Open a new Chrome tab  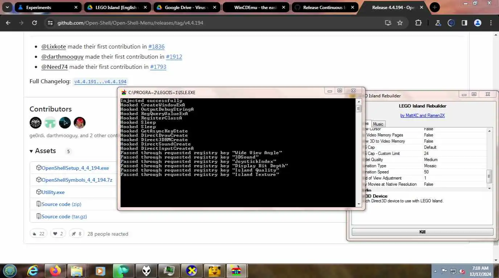[x=434, y=7]
